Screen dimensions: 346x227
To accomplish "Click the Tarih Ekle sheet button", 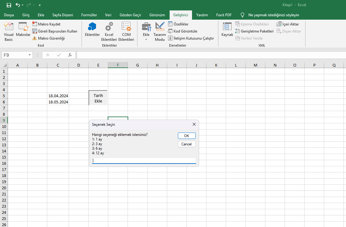I will [x=98, y=98].
